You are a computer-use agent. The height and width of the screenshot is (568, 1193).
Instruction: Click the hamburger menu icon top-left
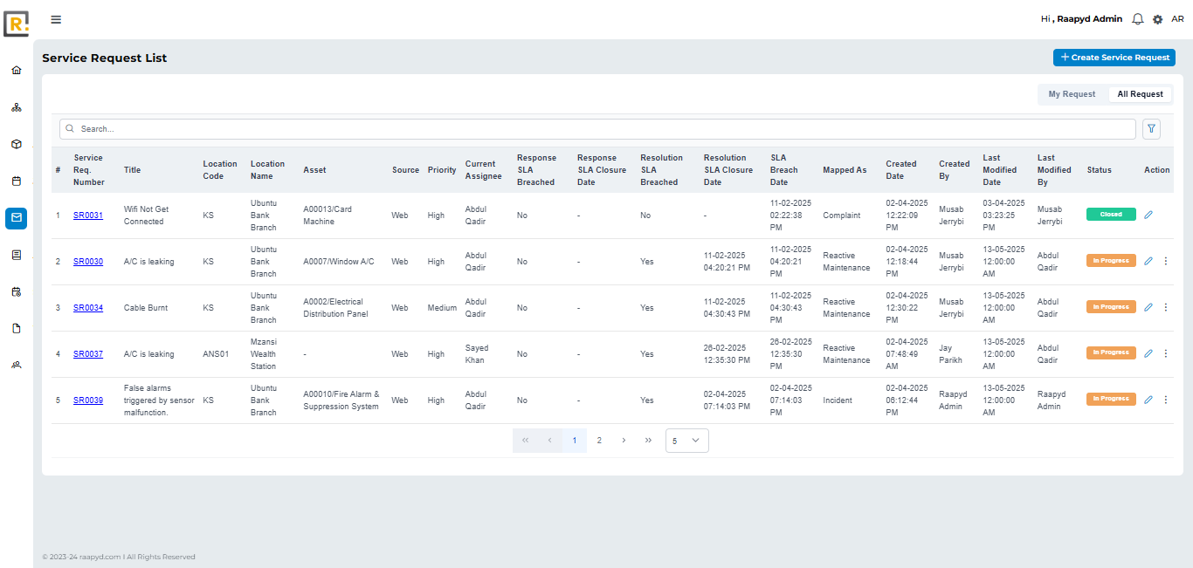click(55, 19)
